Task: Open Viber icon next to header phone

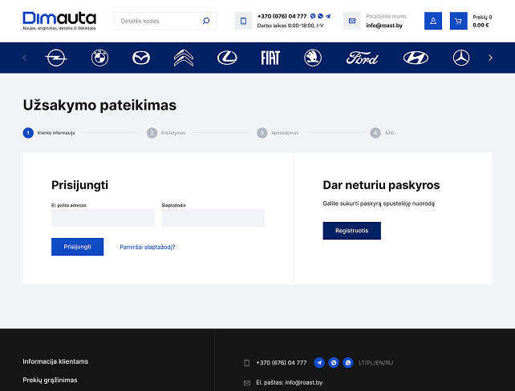Action: click(313, 16)
